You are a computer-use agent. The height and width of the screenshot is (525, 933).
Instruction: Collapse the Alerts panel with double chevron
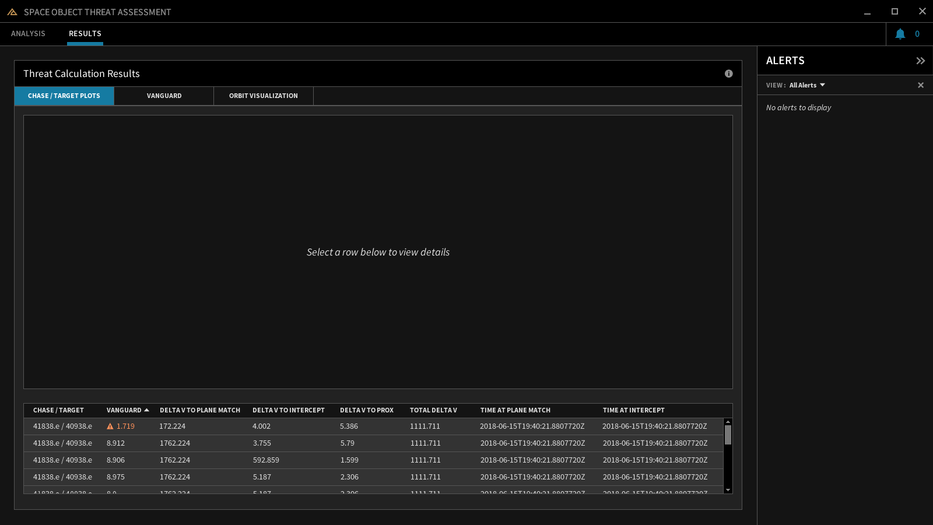[x=920, y=61]
